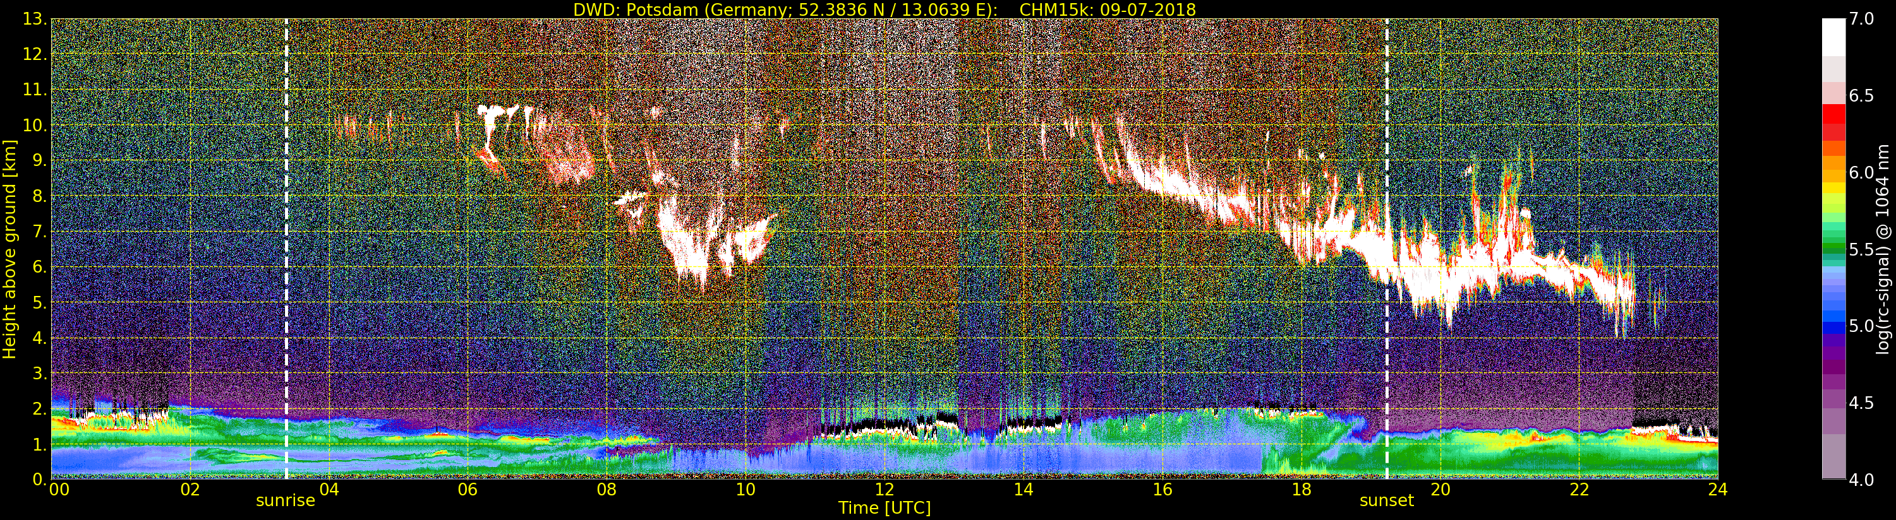Click the '18' time axis tick label

1301,490
